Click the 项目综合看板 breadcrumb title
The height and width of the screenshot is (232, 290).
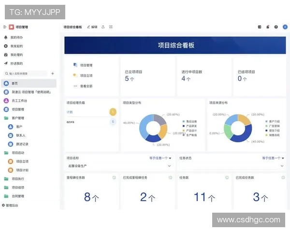72,27
